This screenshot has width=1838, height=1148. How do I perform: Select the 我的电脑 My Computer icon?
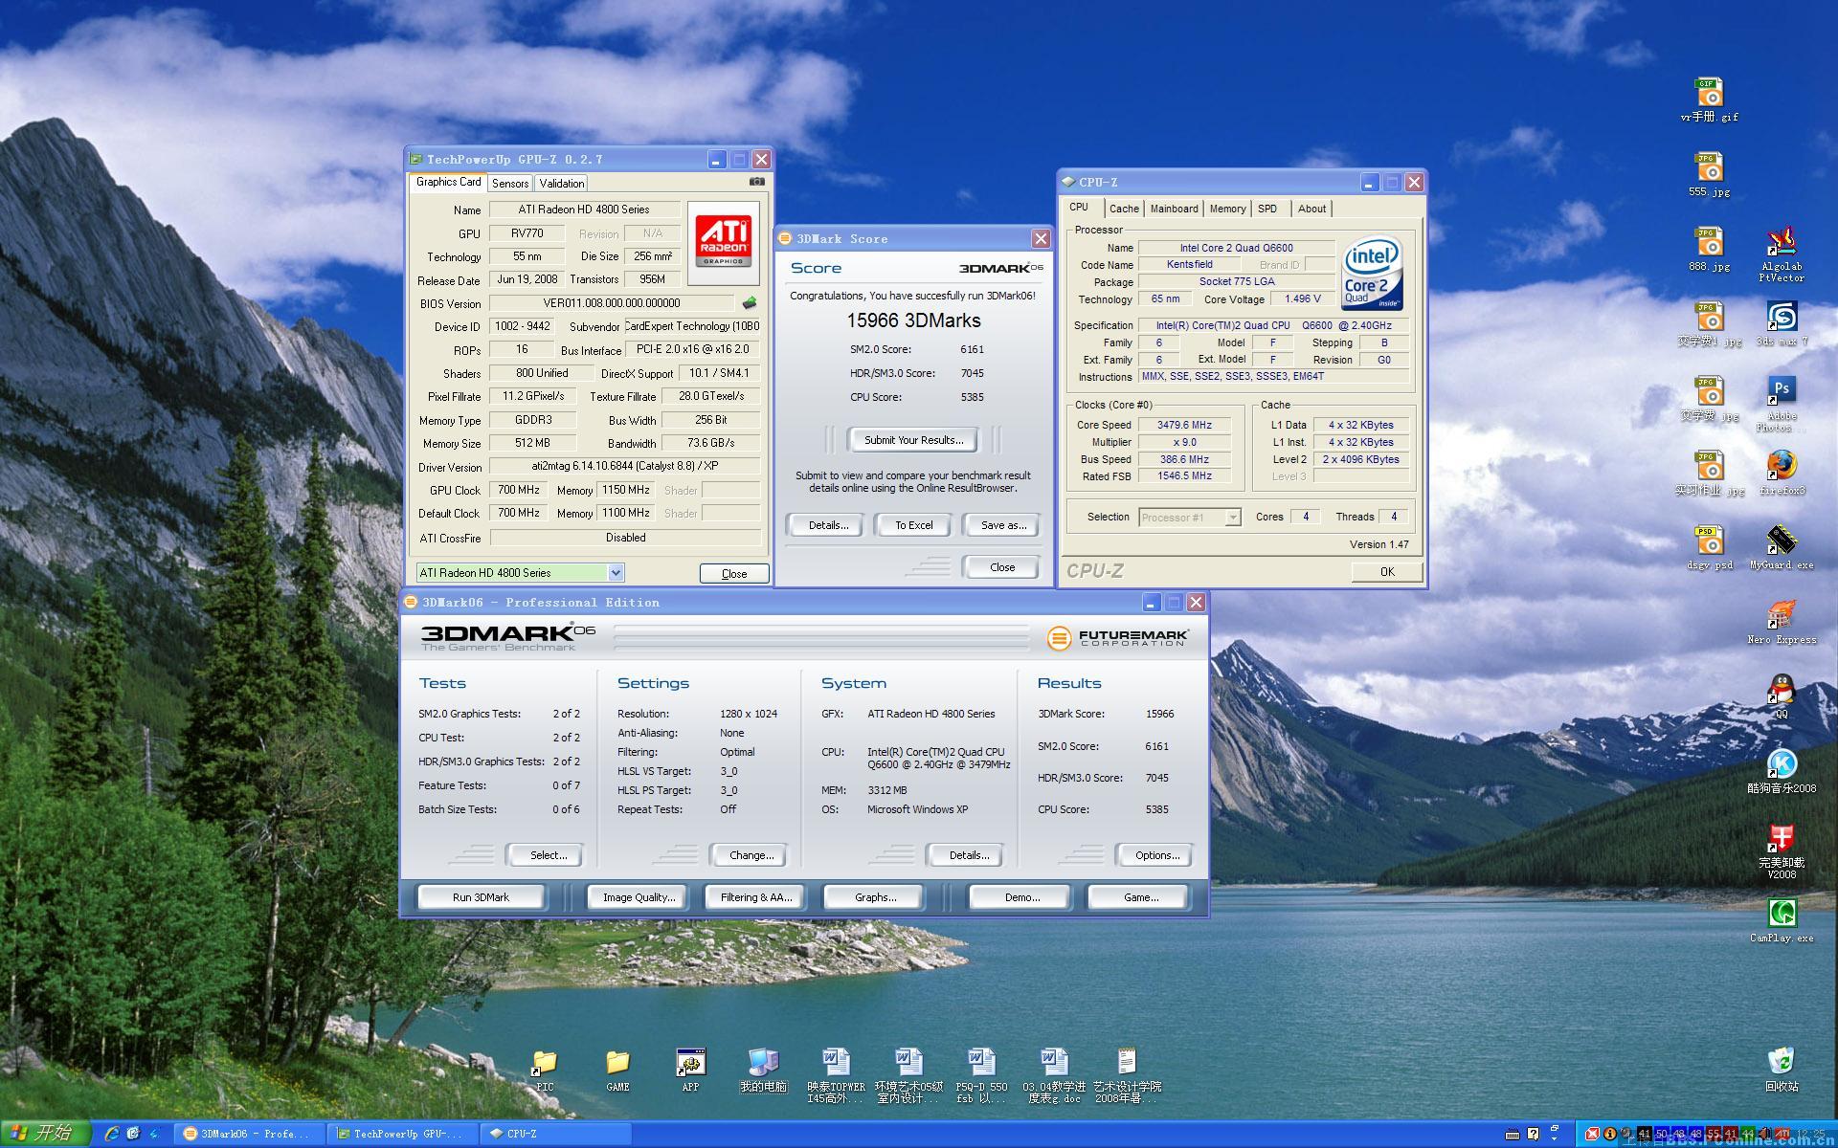(763, 1071)
